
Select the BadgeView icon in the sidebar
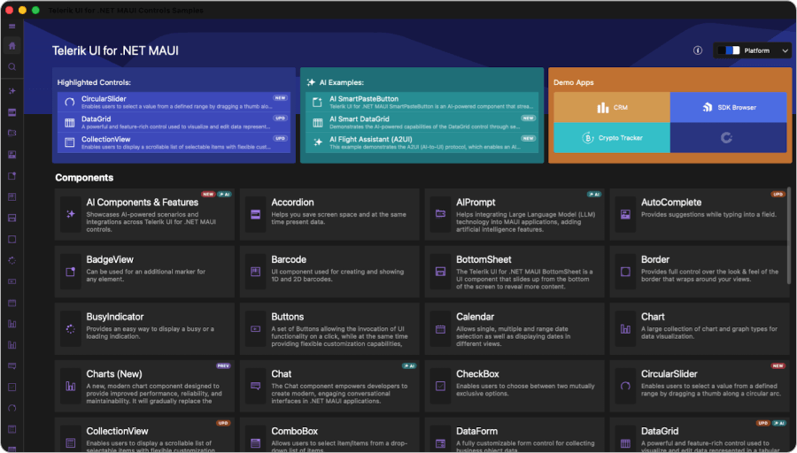[12, 176]
